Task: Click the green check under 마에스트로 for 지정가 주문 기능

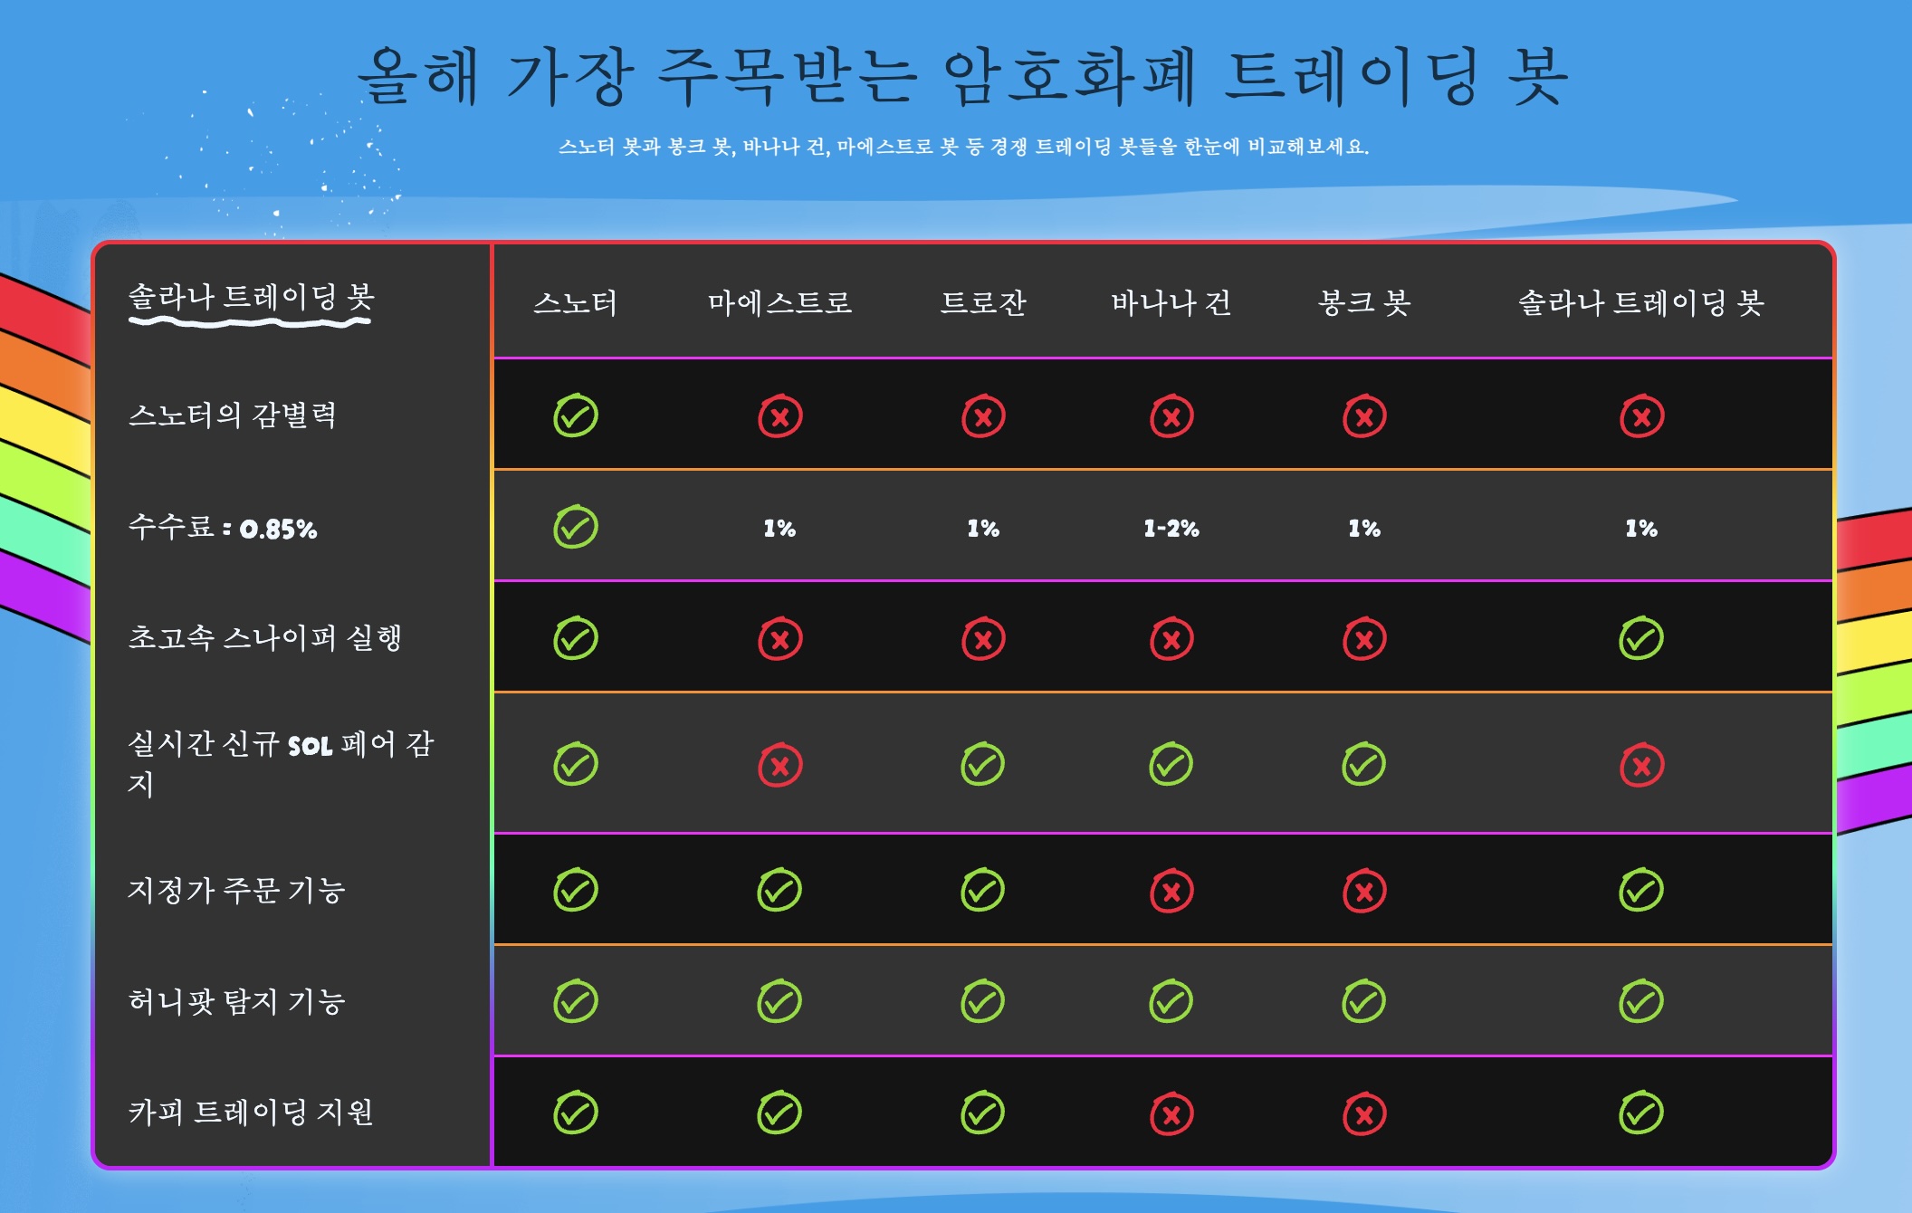Action: pyautogui.click(x=778, y=890)
